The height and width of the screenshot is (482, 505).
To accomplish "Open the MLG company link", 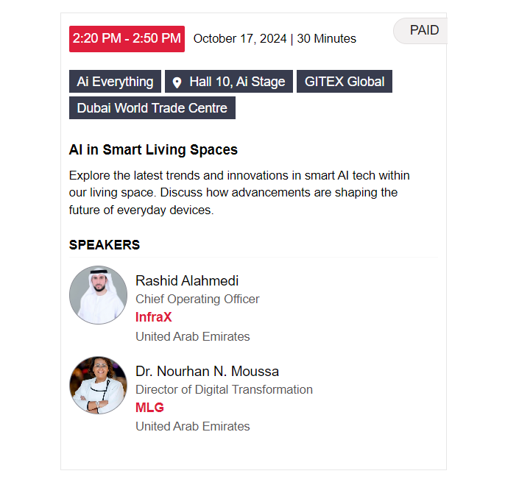I will pos(149,408).
